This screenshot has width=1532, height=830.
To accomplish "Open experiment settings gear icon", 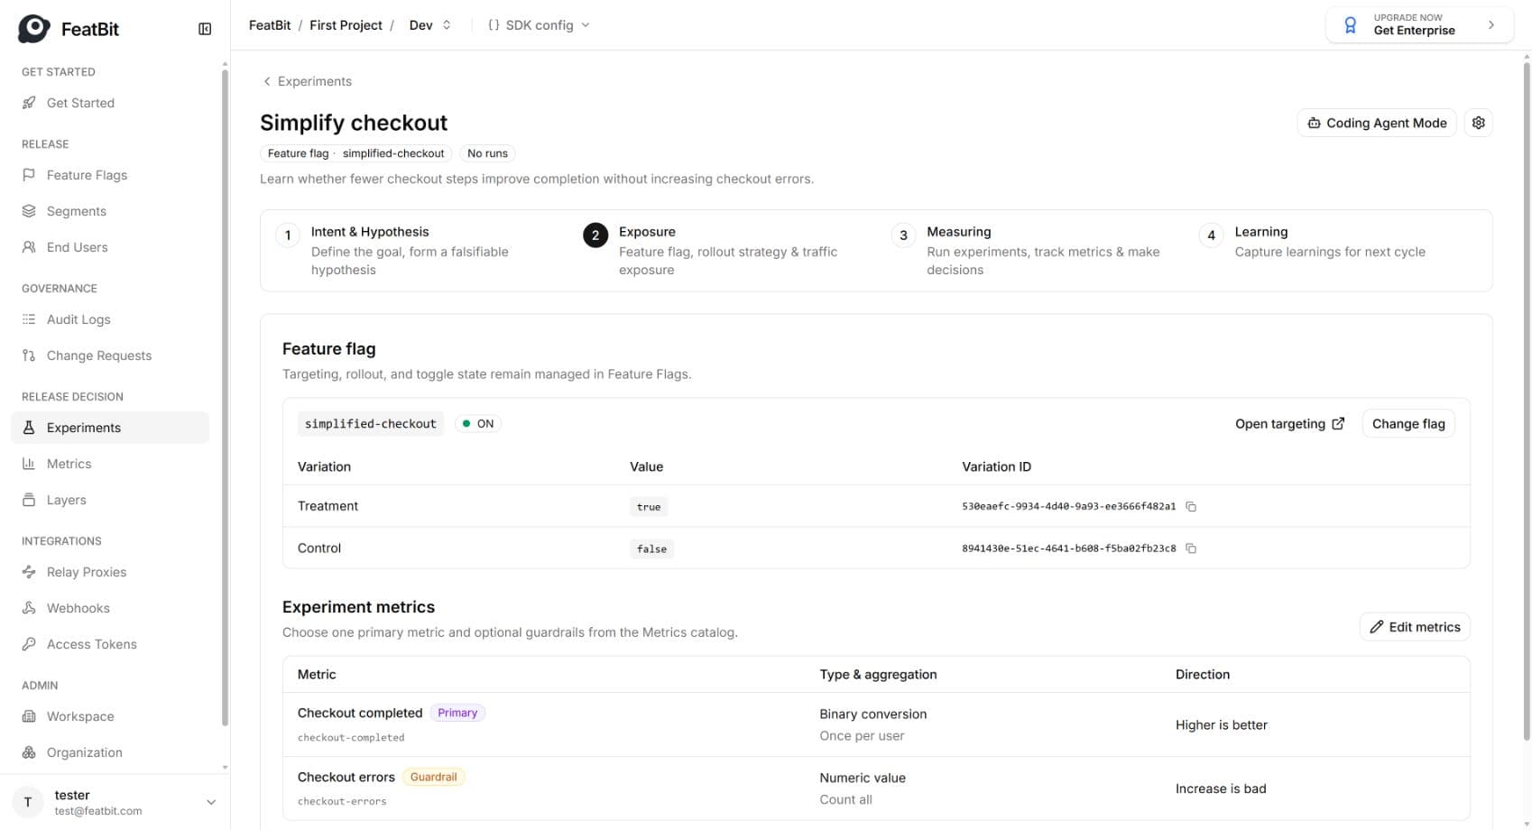I will click(1479, 123).
